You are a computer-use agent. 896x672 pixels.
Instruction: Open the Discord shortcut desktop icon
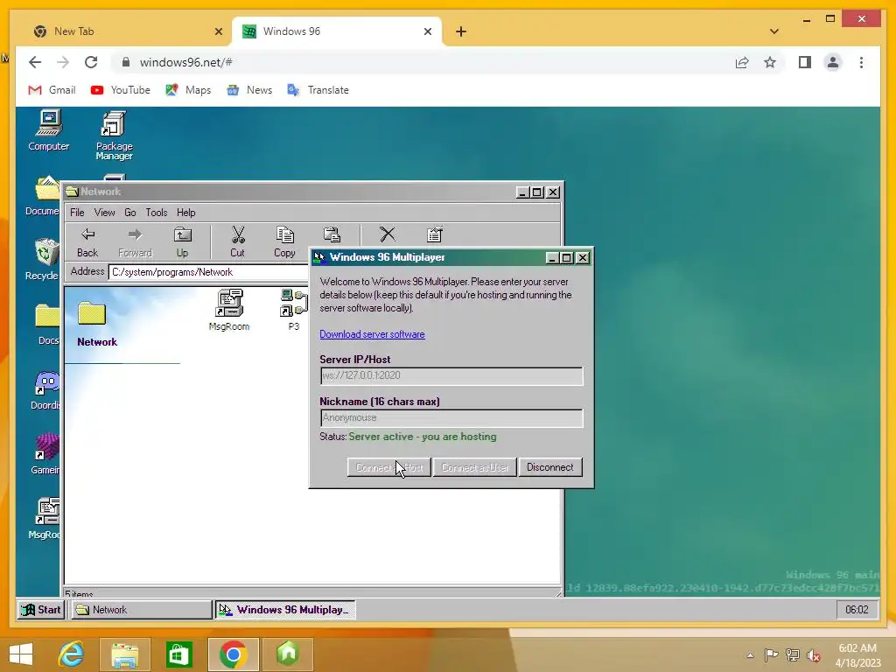coord(45,389)
